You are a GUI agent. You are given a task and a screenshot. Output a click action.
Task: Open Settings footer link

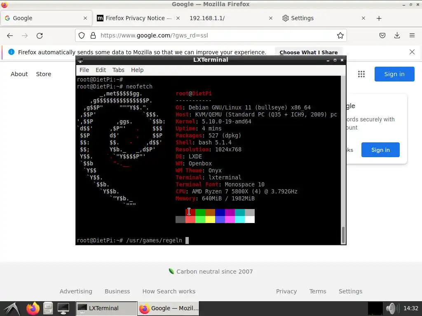click(350, 291)
